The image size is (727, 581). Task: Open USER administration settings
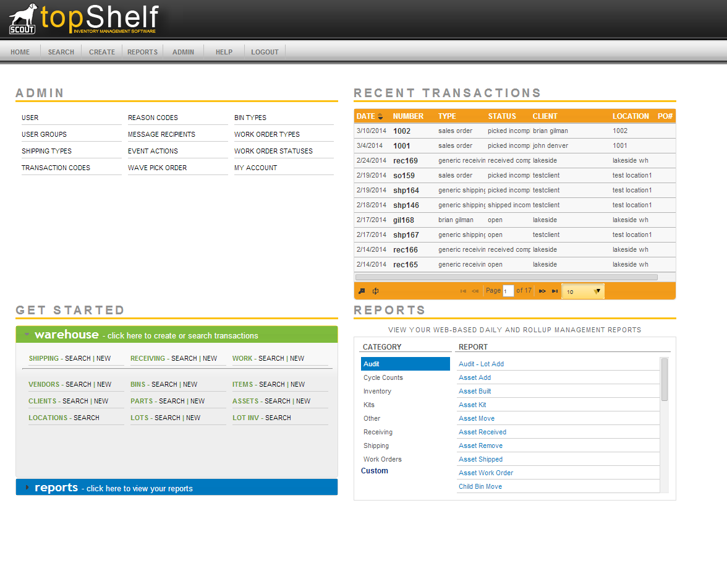[x=29, y=118]
